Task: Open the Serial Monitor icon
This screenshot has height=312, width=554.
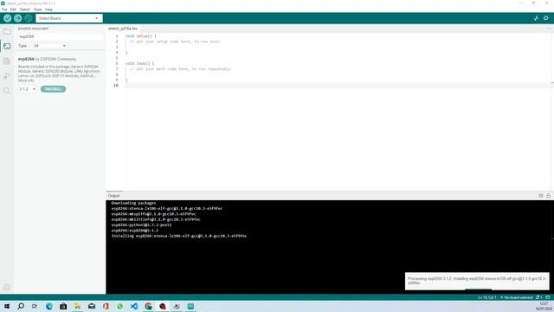Action: pyautogui.click(x=546, y=18)
